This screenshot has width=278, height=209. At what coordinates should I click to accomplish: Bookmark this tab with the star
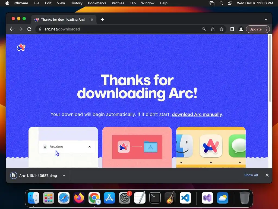(x=222, y=29)
